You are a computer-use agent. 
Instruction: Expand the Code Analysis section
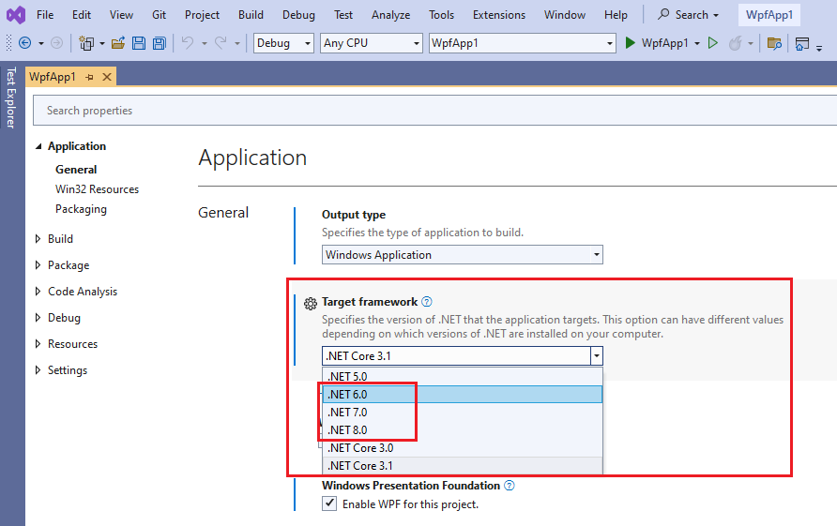click(38, 291)
